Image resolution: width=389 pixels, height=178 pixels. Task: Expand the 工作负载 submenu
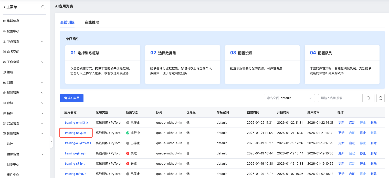pos(42,62)
